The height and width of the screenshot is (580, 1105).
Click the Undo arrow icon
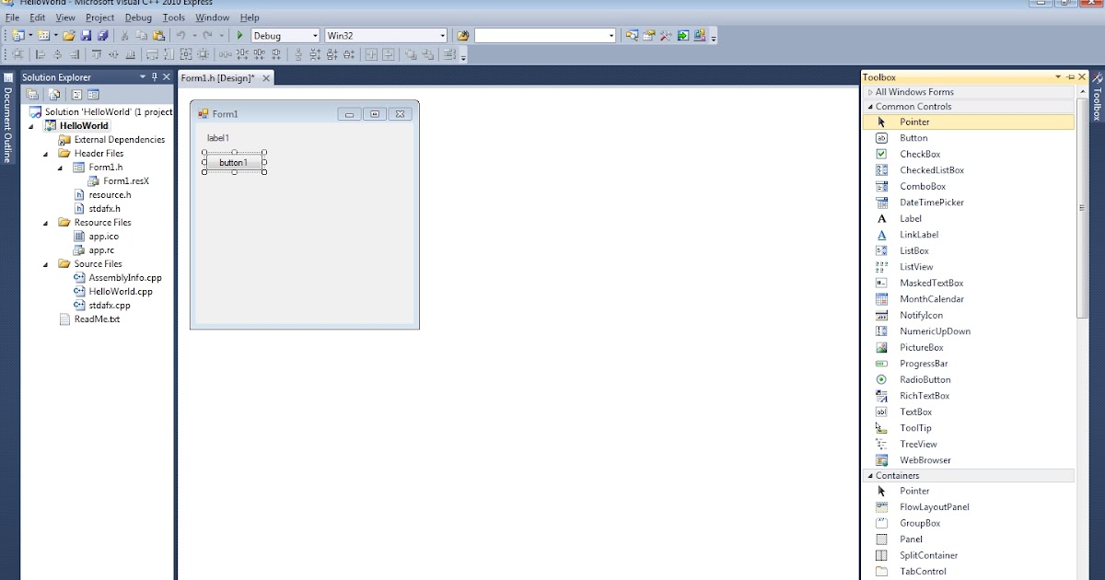click(x=180, y=35)
